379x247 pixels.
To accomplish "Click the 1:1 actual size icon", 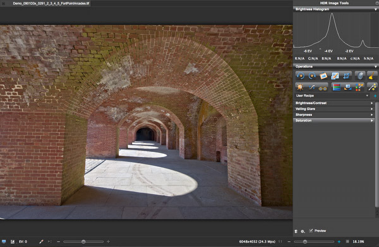I will tap(280, 241).
